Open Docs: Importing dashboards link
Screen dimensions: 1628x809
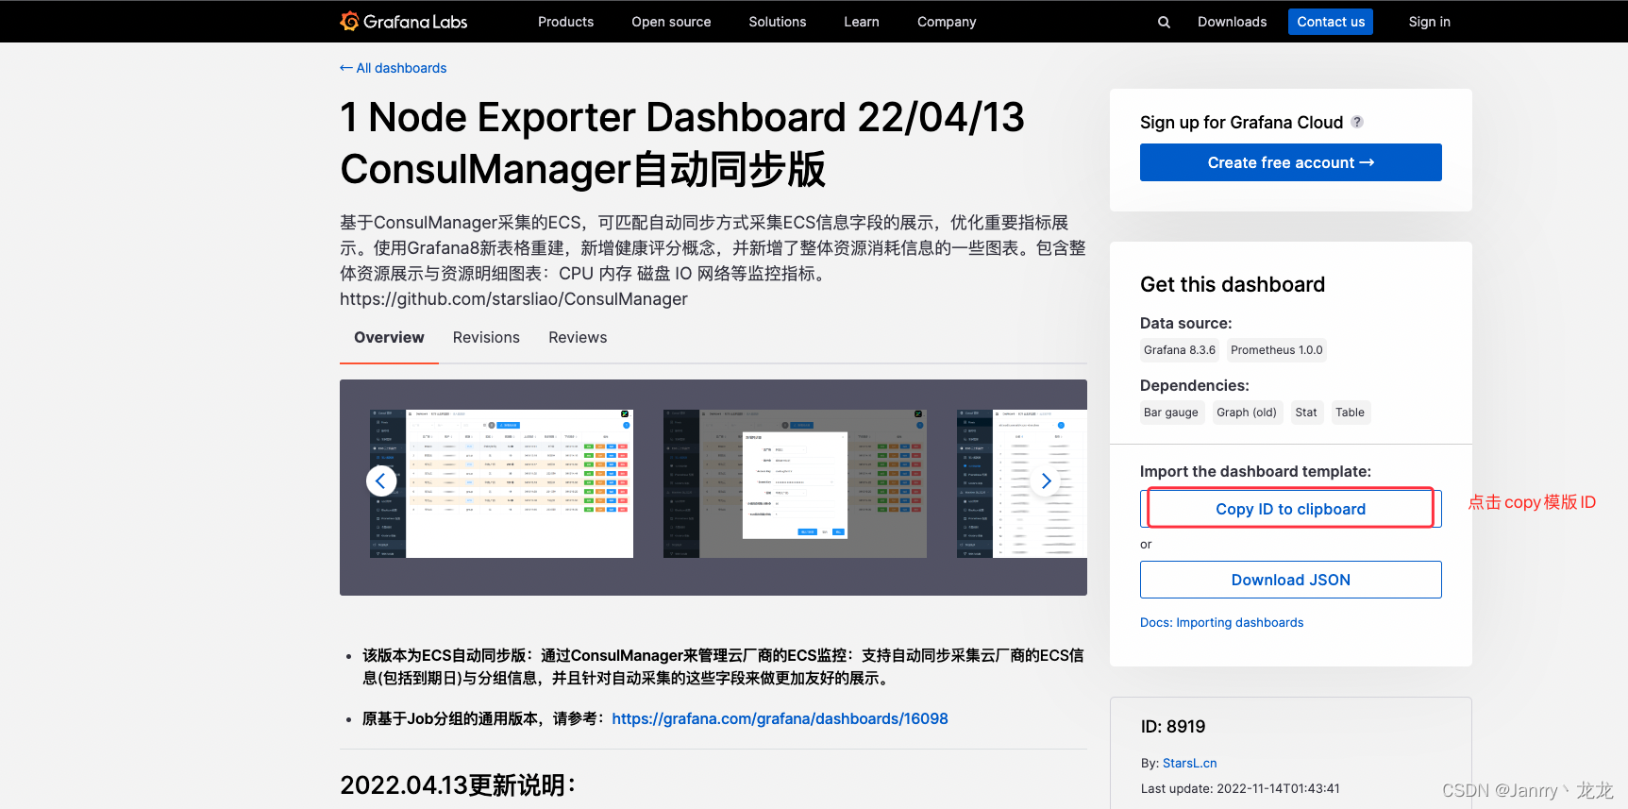pos(1221,623)
